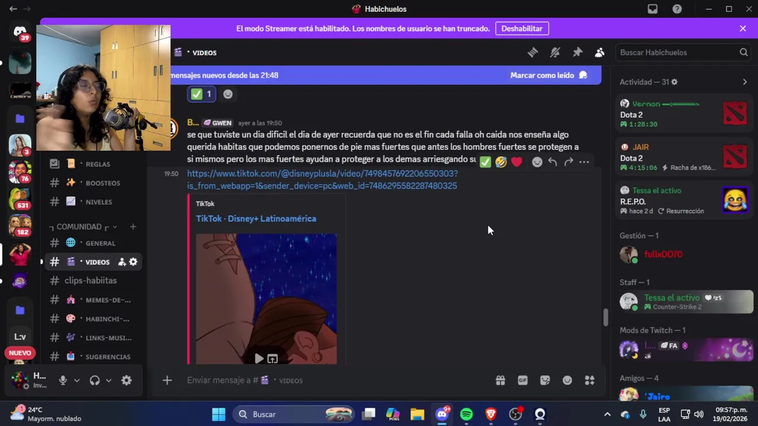Image resolution: width=758 pixels, height=426 pixels.
Task: Expand the Actividad panel chevron
Action: 745,82
